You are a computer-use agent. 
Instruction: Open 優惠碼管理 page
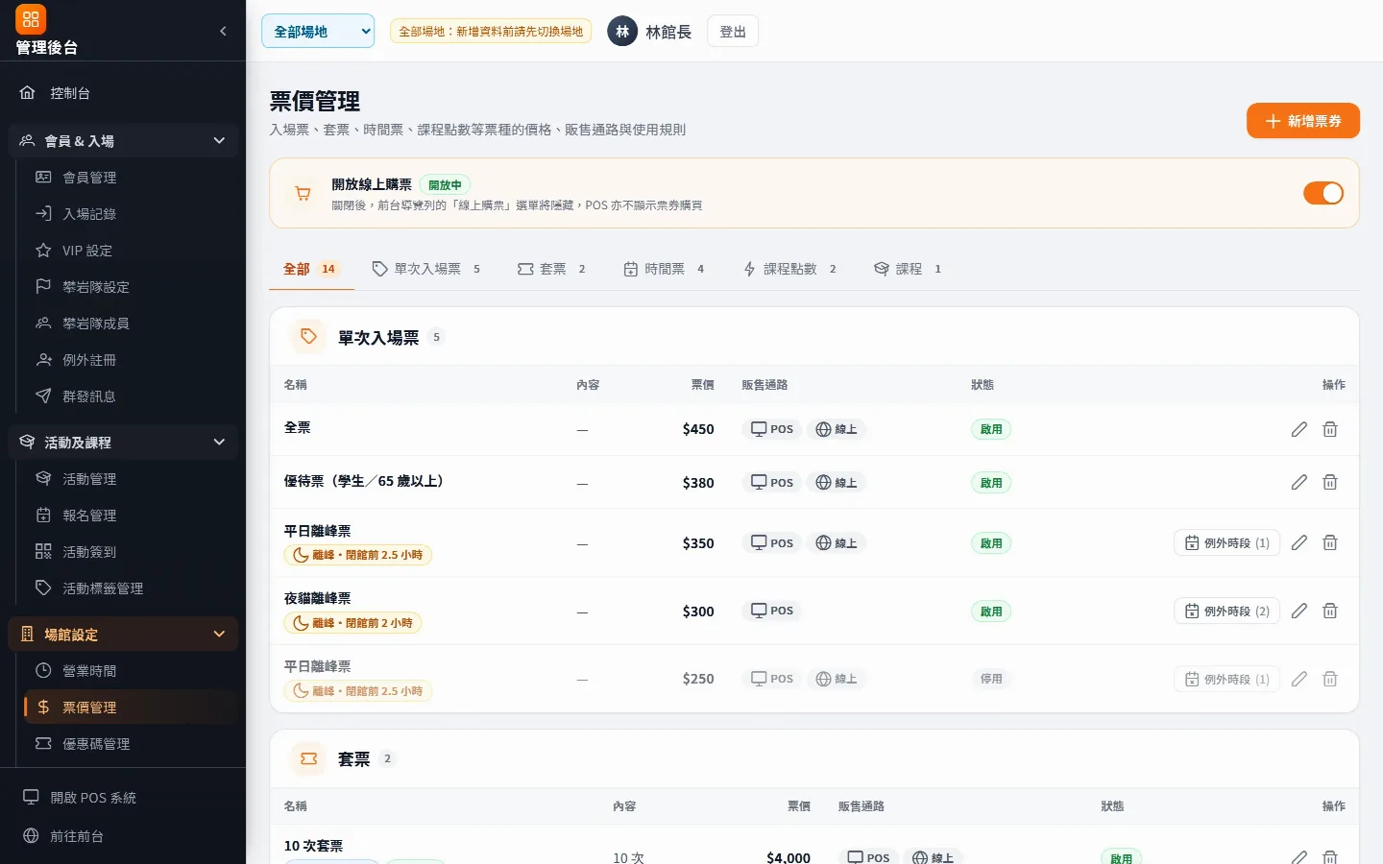click(x=131, y=744)
